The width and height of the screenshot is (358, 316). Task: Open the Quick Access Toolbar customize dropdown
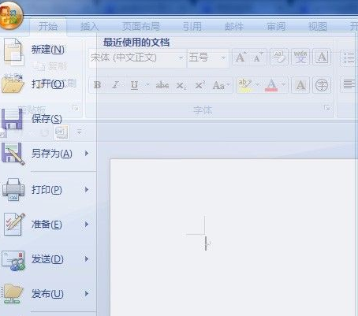(x=80, y=132)
